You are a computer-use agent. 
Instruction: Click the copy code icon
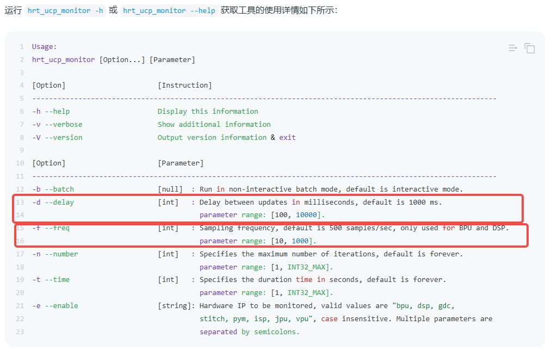pyautogui.click(x=529, y=48)
